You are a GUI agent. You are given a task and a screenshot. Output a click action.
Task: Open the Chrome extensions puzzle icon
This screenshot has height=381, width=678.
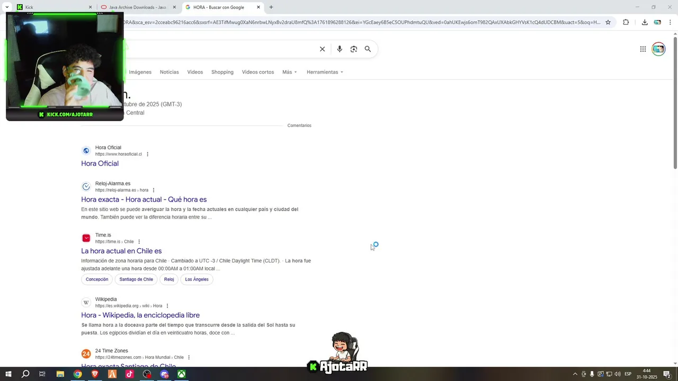(x=626, y=22)
